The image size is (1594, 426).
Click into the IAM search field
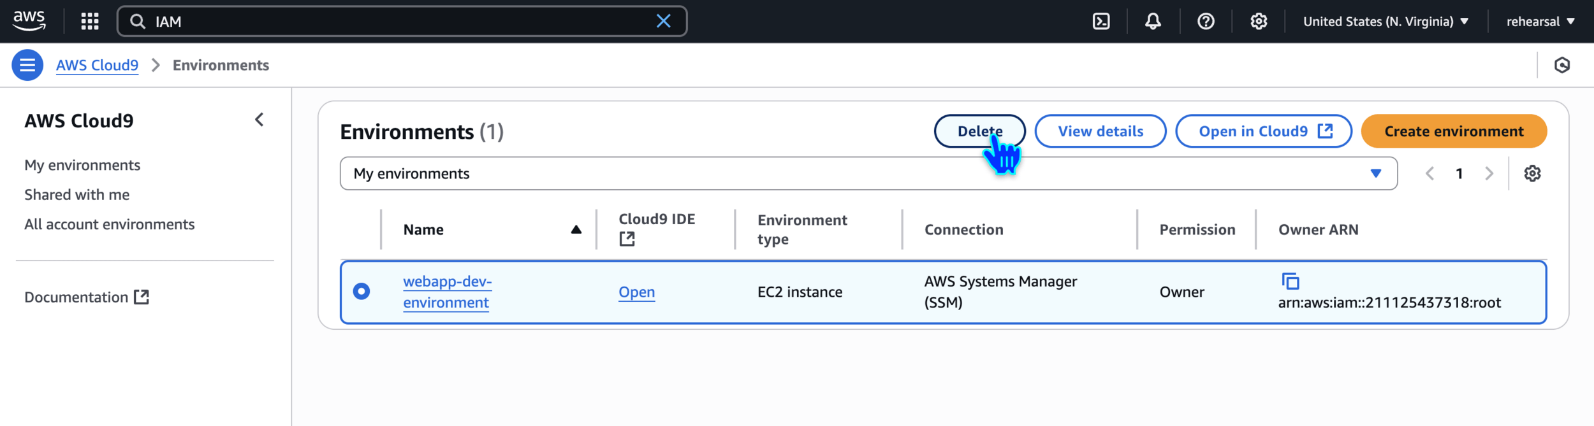pyautogui.click(x=402, y=21)
